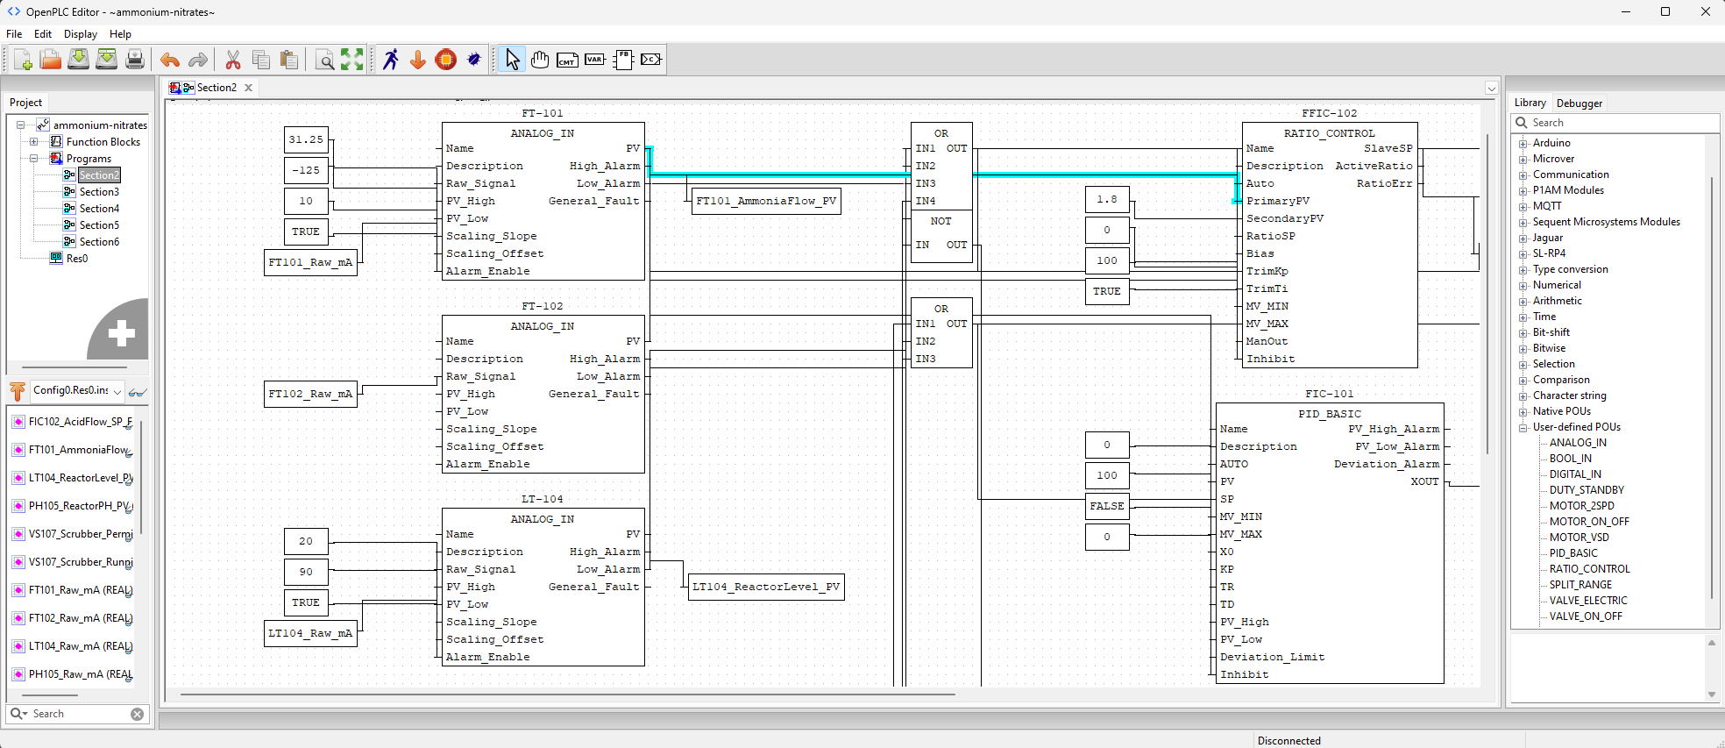Screen dimensions: 1725x748
Task: Click the parent instance orange up arrow
Action: 18,391
